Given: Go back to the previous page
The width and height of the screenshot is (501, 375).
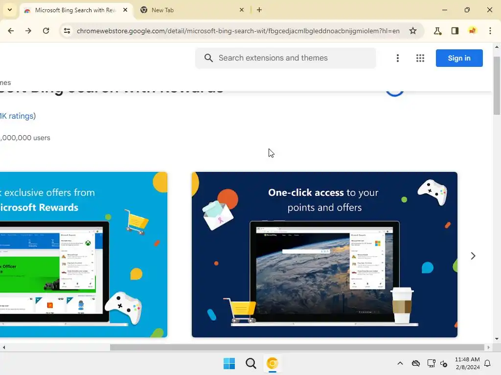Looking at the screenshot, I should click(11, 31).
